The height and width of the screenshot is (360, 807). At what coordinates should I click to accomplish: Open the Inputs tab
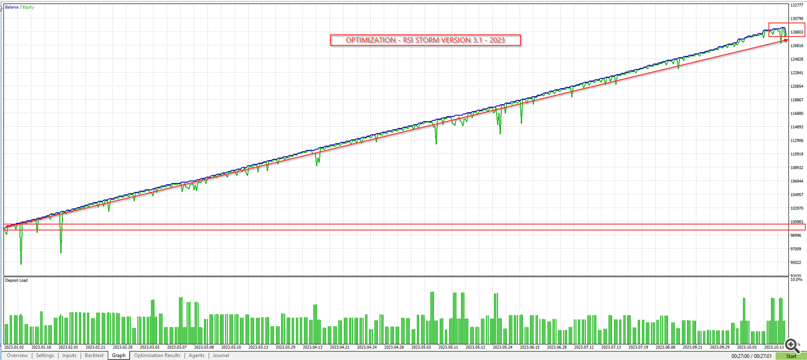(x=69, y=355)
